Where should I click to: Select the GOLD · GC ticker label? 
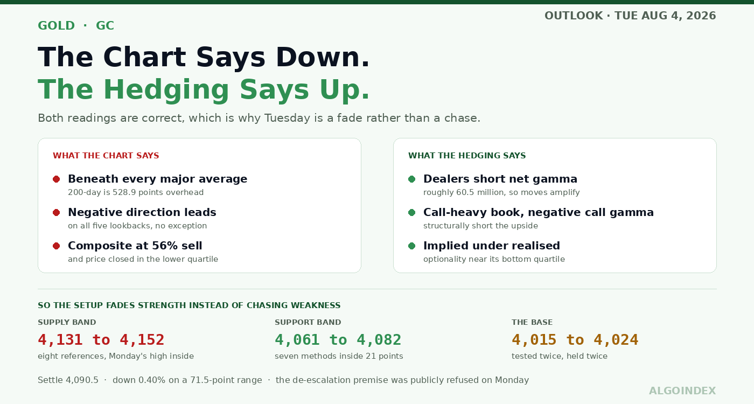coord(76,26)
